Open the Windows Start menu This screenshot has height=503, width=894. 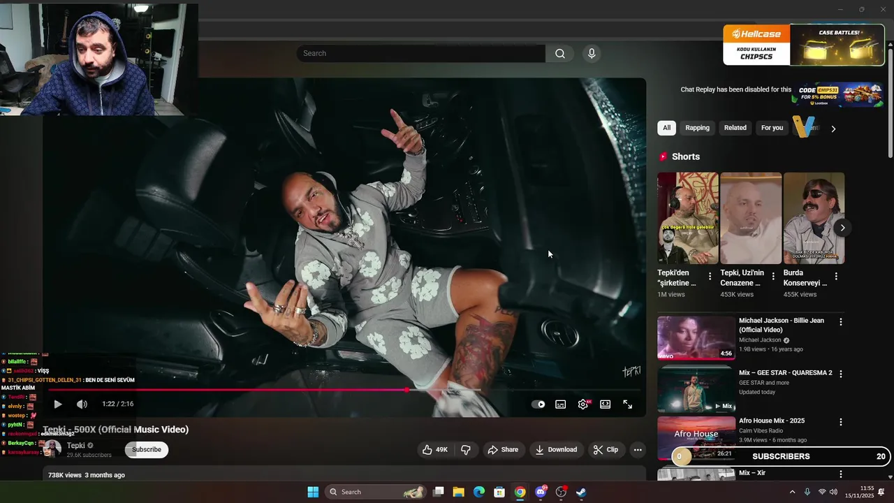[313, 492]
